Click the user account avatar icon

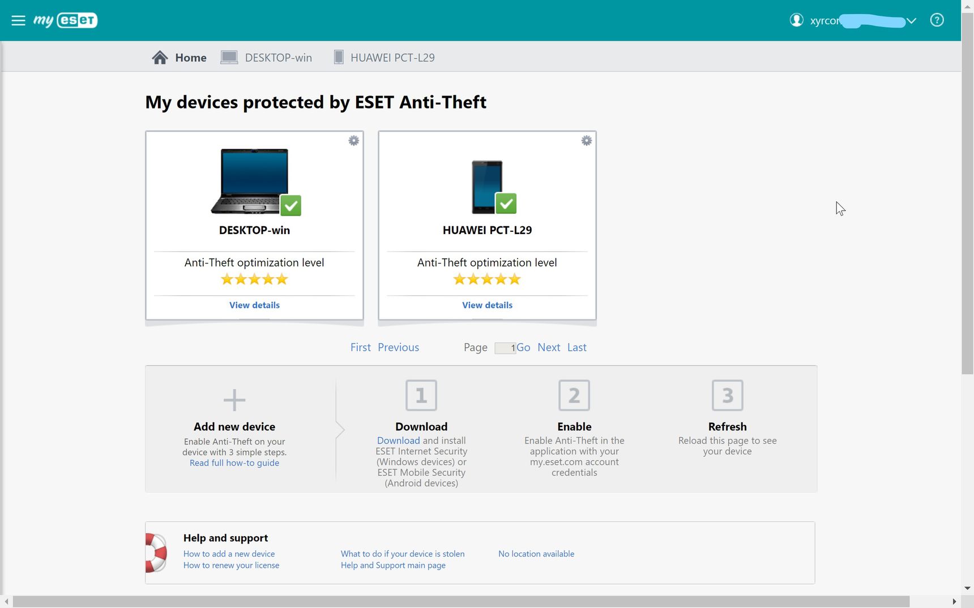tap(796, 20)
